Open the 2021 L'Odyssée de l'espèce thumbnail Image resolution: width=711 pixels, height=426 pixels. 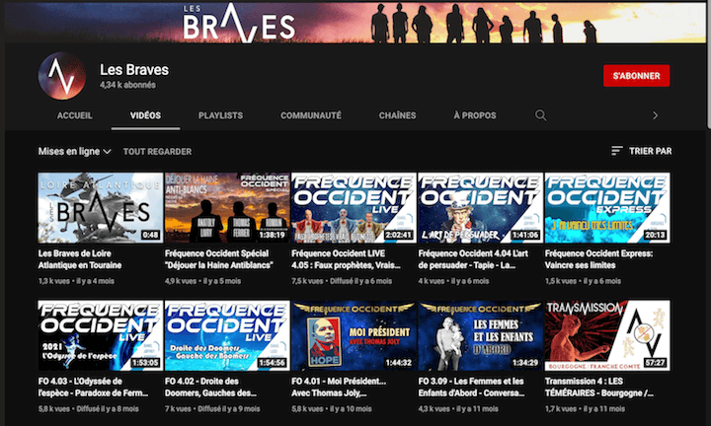[x=100, y=335]
